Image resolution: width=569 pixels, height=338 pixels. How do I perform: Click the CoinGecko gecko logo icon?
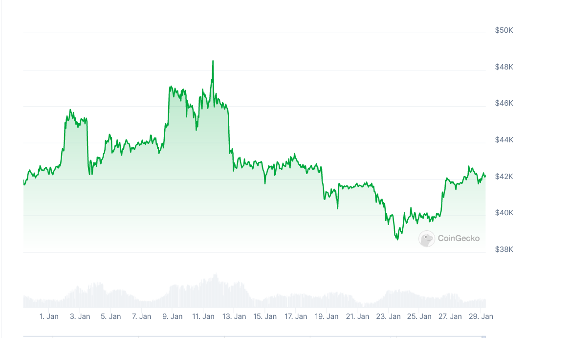[427, 239]
